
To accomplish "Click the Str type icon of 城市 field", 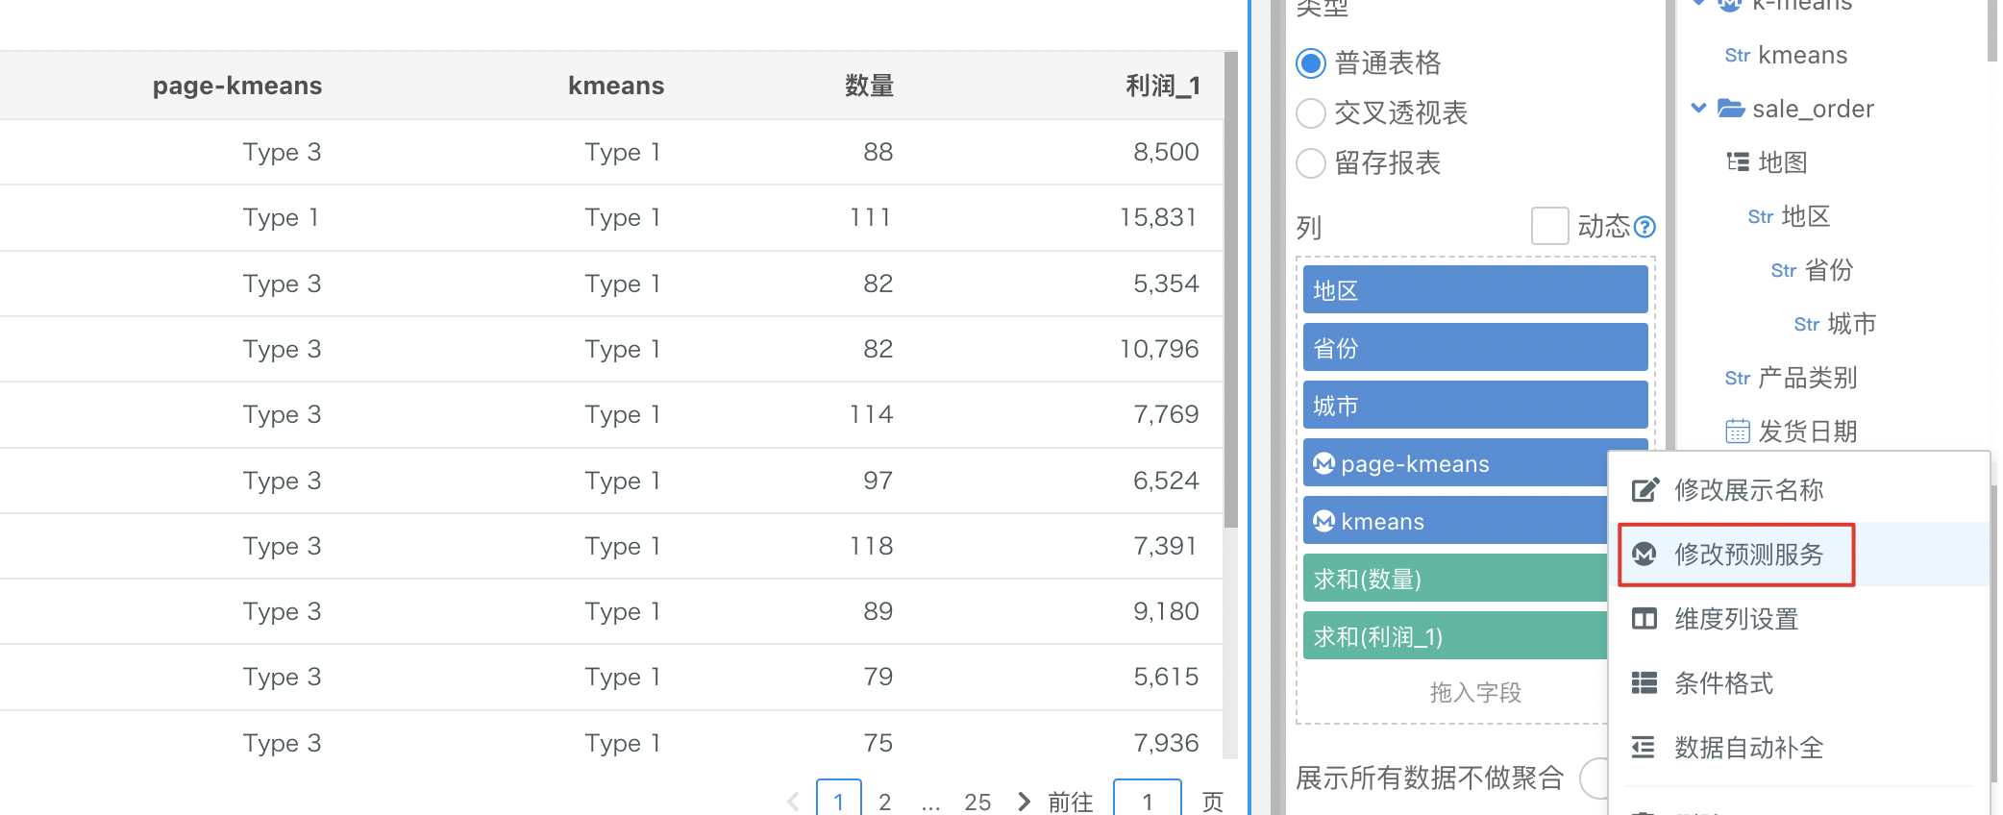I will [x=1806, y=325].
